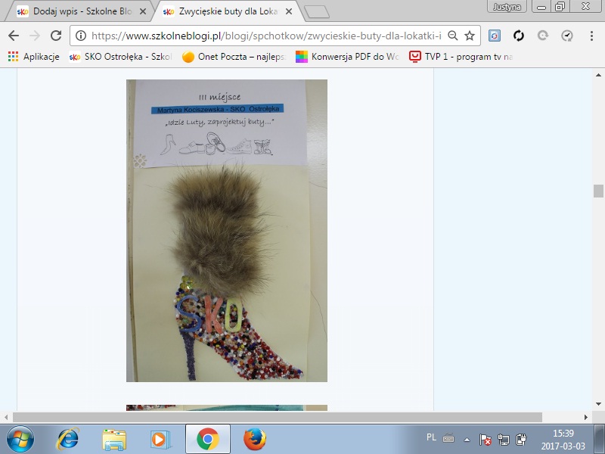Open Konwersja PDF do Word bookmark
Image resolution: width=605 pixels, height=454 pixels.
(x=347, y=57)
